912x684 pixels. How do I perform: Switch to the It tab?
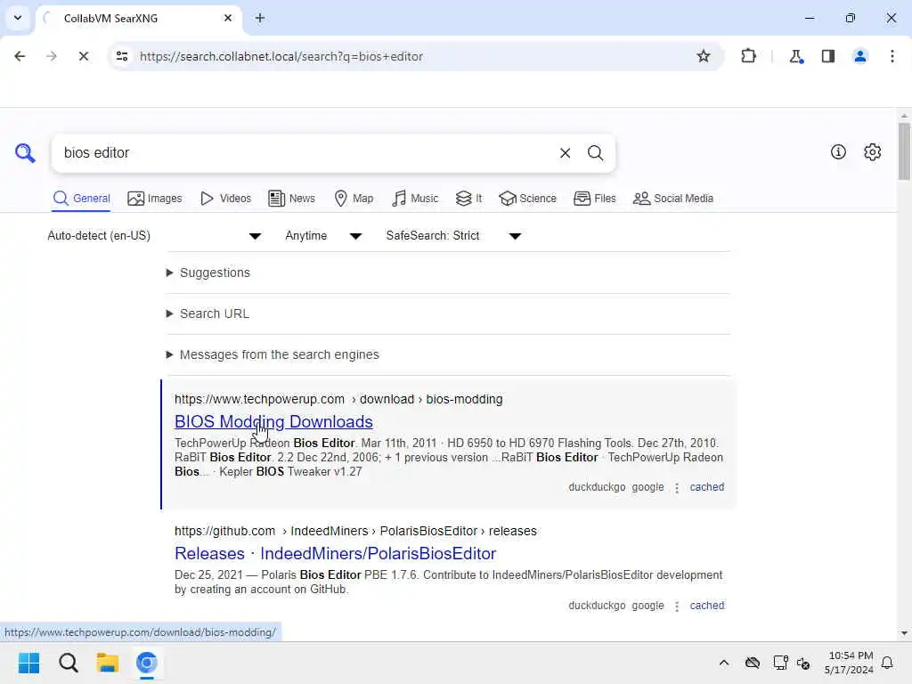pos(468,199)
